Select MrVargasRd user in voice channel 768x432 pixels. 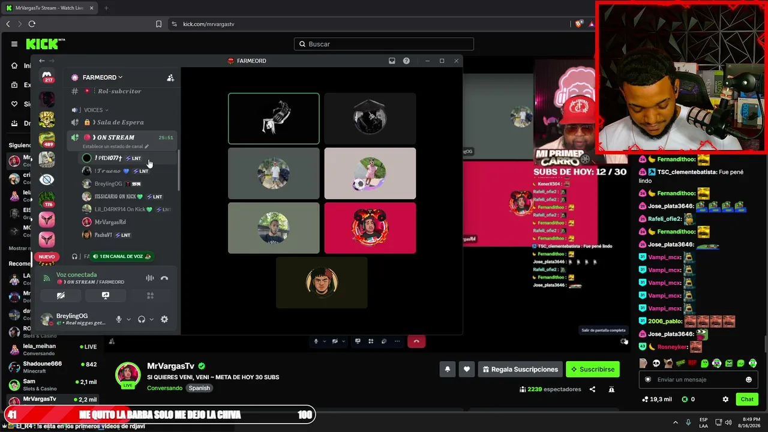[x=127, y=222]
